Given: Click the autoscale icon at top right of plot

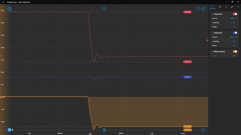Looking at the screenshot, I should coord(203,9).
